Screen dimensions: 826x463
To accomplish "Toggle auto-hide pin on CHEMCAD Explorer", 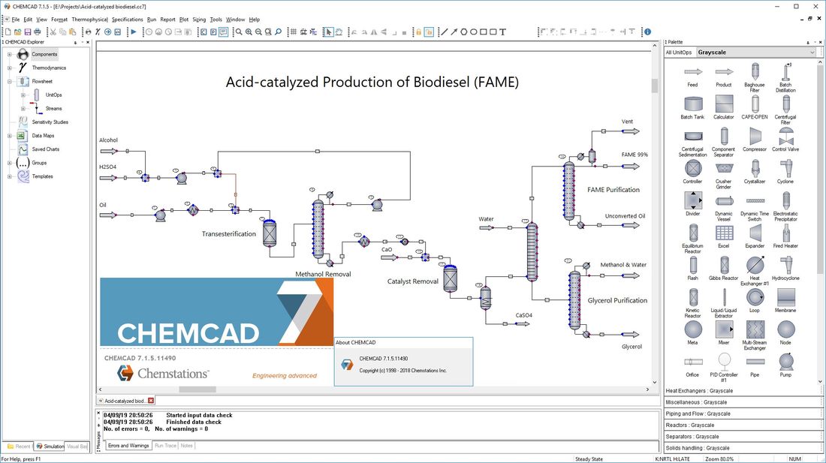I will pyautogui.click(x=75, y=42).
